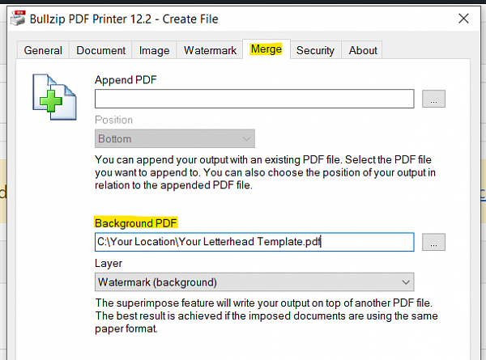486x360 pixels.
Task: Click the 'Append PDF' label
Action: tap(126, 80)
